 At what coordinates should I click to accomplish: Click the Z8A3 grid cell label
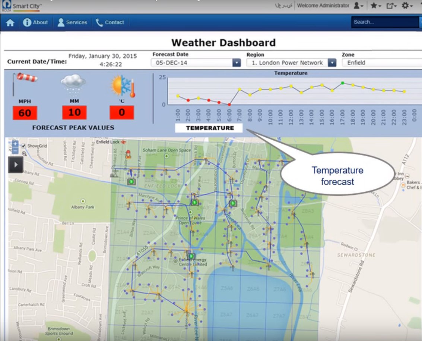click(308, 211)
